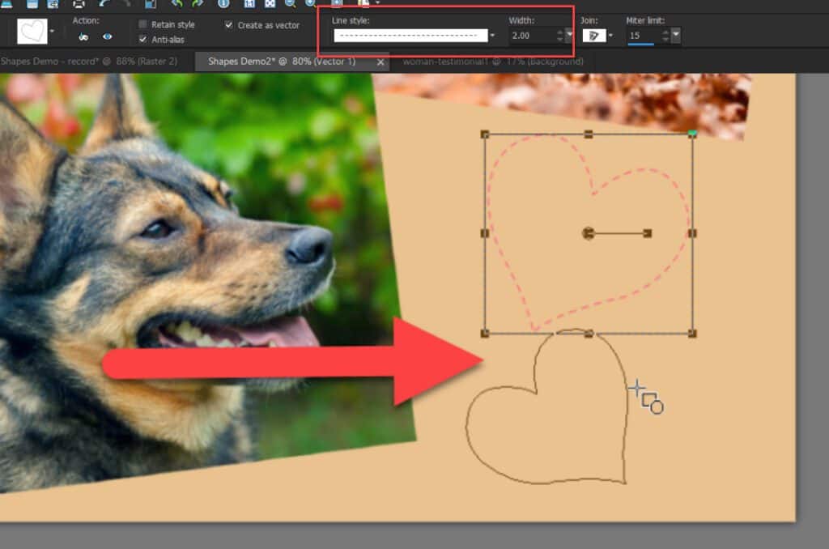Click the print icon in top toolbar
This screenshot has width=829, height=549.
click(x=79, y=3)
